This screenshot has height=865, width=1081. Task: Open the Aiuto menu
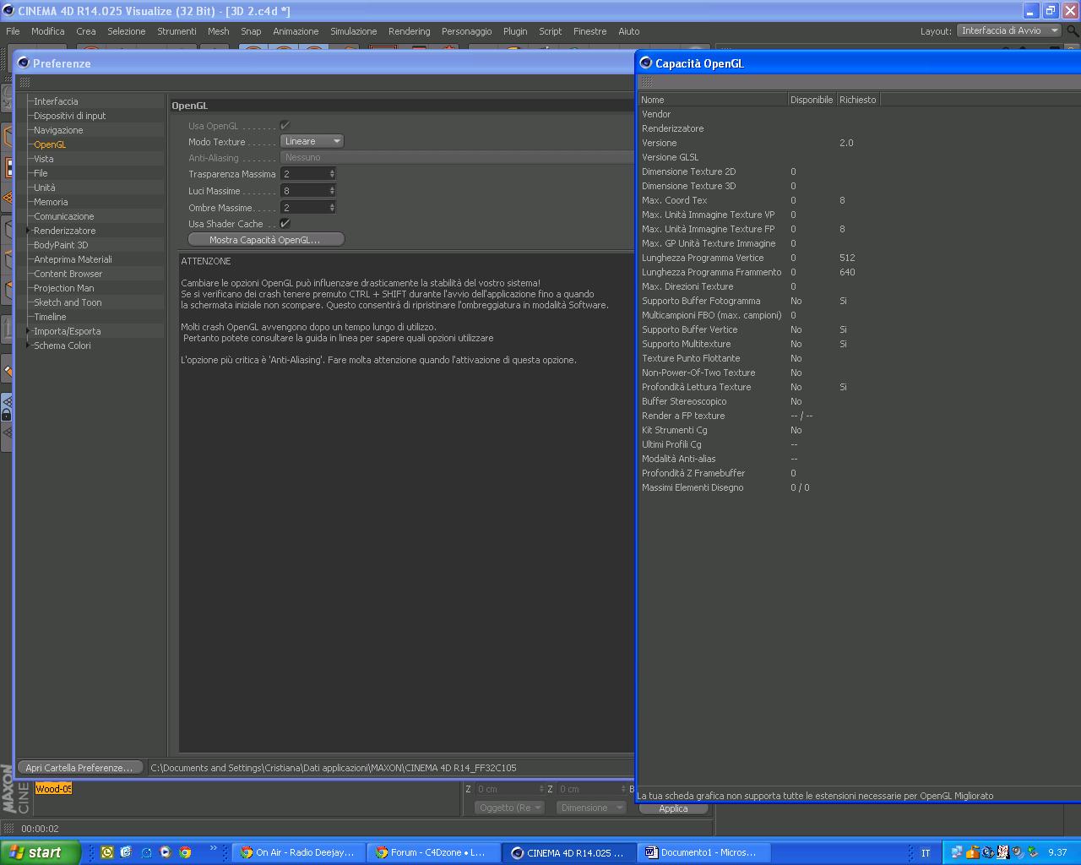[x=629, y=31]
